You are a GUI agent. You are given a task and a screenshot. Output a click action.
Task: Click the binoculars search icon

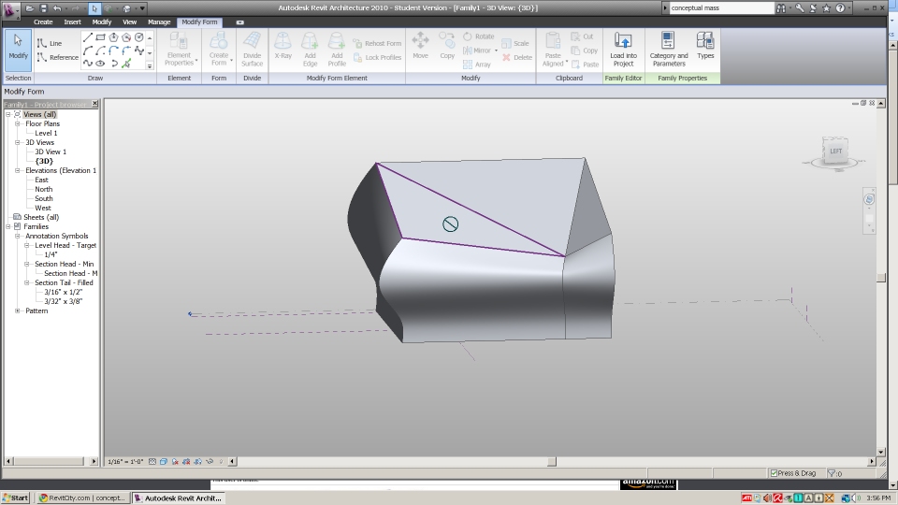pyautogui.click(x=782, y=8)
